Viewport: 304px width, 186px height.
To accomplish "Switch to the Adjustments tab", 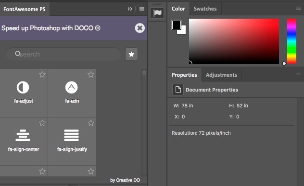I will [x=221, y=75].
